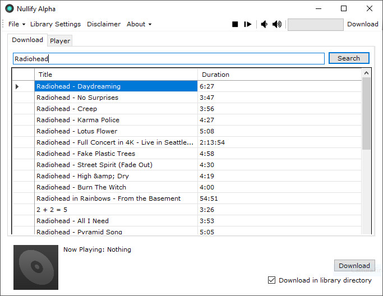Click the 54:51 duration cell
383x296 pixels.
point(279,199)
